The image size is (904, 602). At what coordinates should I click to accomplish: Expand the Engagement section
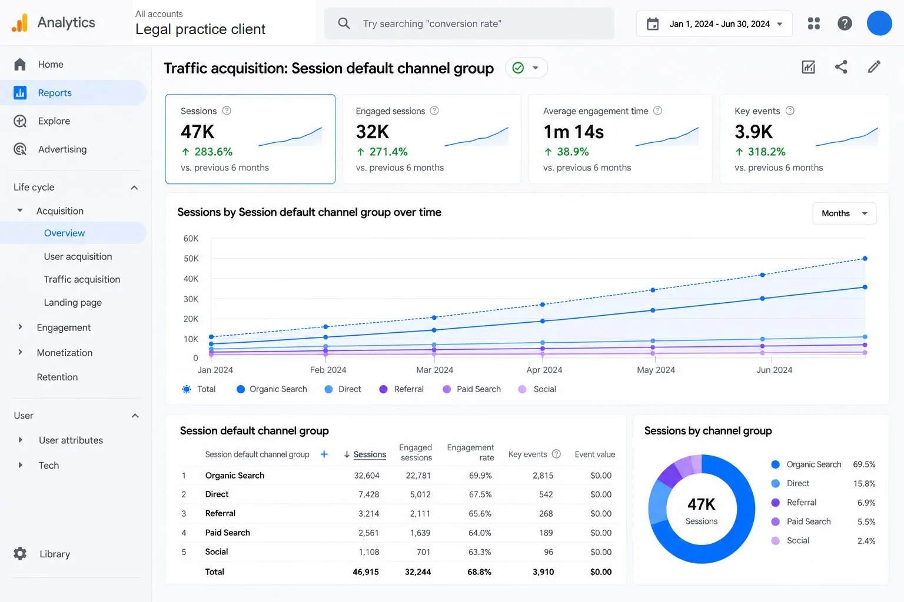click(20, 327)
